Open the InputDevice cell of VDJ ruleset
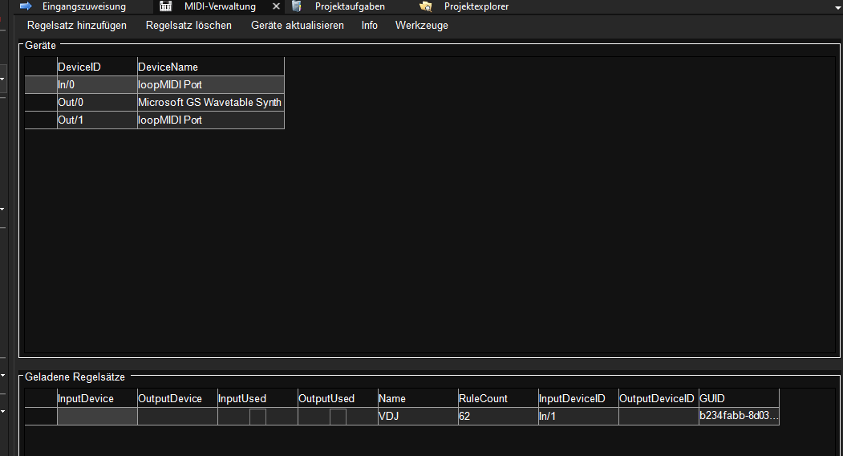The image size is (843, 456). tap(97, 417)
